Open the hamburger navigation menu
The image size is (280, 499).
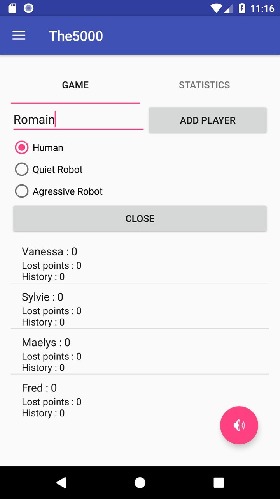point(19,36)
